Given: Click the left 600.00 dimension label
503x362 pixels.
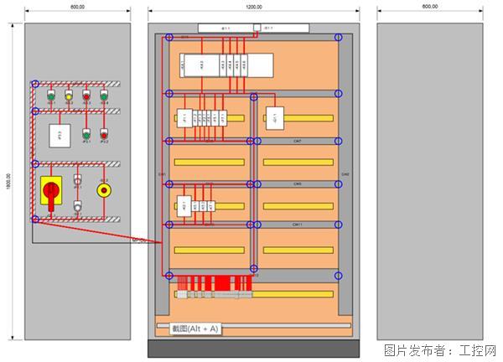Looking at the screenshot, I should pos(77,7).
